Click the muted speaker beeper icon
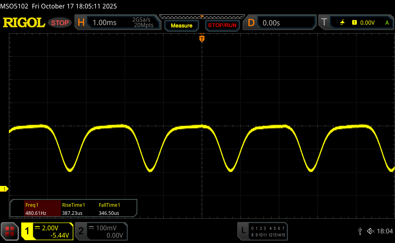Image resolution: width=395 pixels, height=243 pixels. [371, 231]
